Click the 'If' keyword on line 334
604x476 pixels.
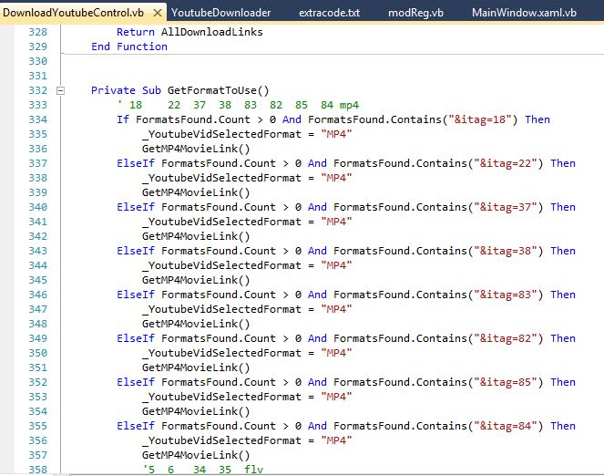(x=123, y=119)
